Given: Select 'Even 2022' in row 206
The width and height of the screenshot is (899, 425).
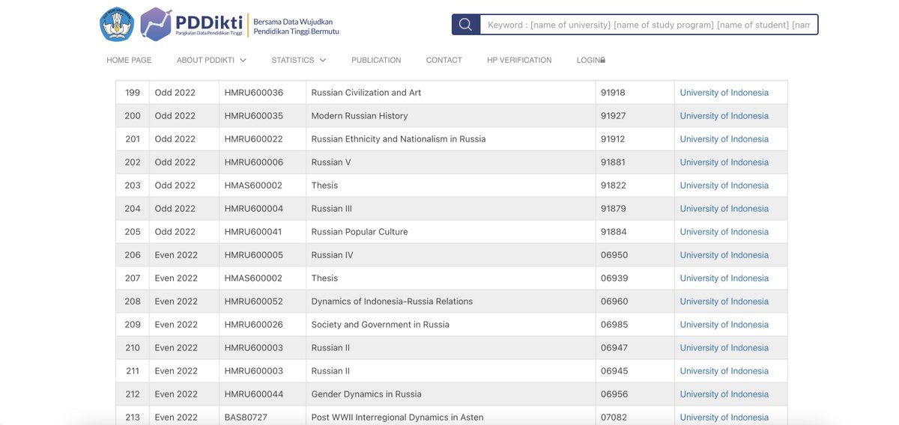Looking at the screenshot, I should (176, 255).
